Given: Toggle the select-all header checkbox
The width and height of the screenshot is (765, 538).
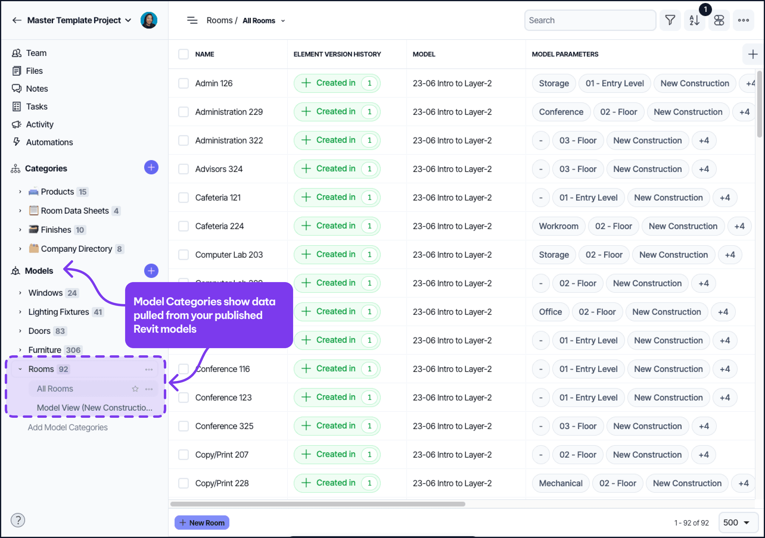Looking at the screenshot, I should 183,54.
